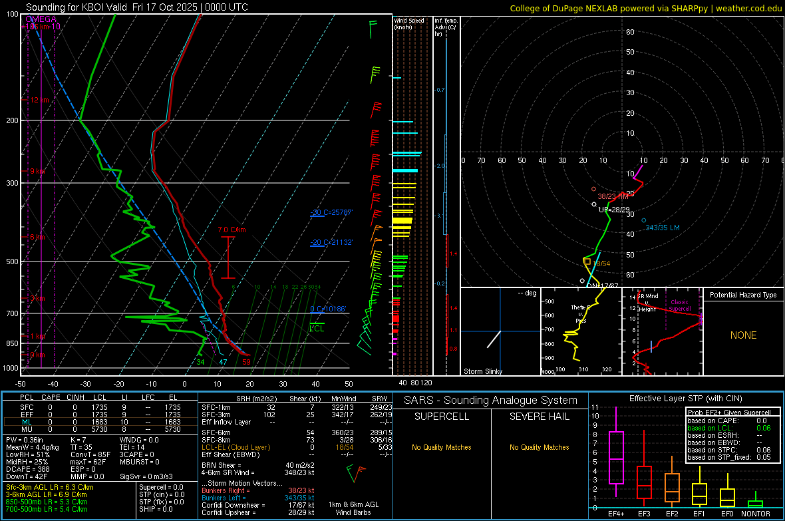Click the BRN Shear = 40 m2/s2 line
The height and width of the screenshot is (521, 785).
tap(258, 465)
